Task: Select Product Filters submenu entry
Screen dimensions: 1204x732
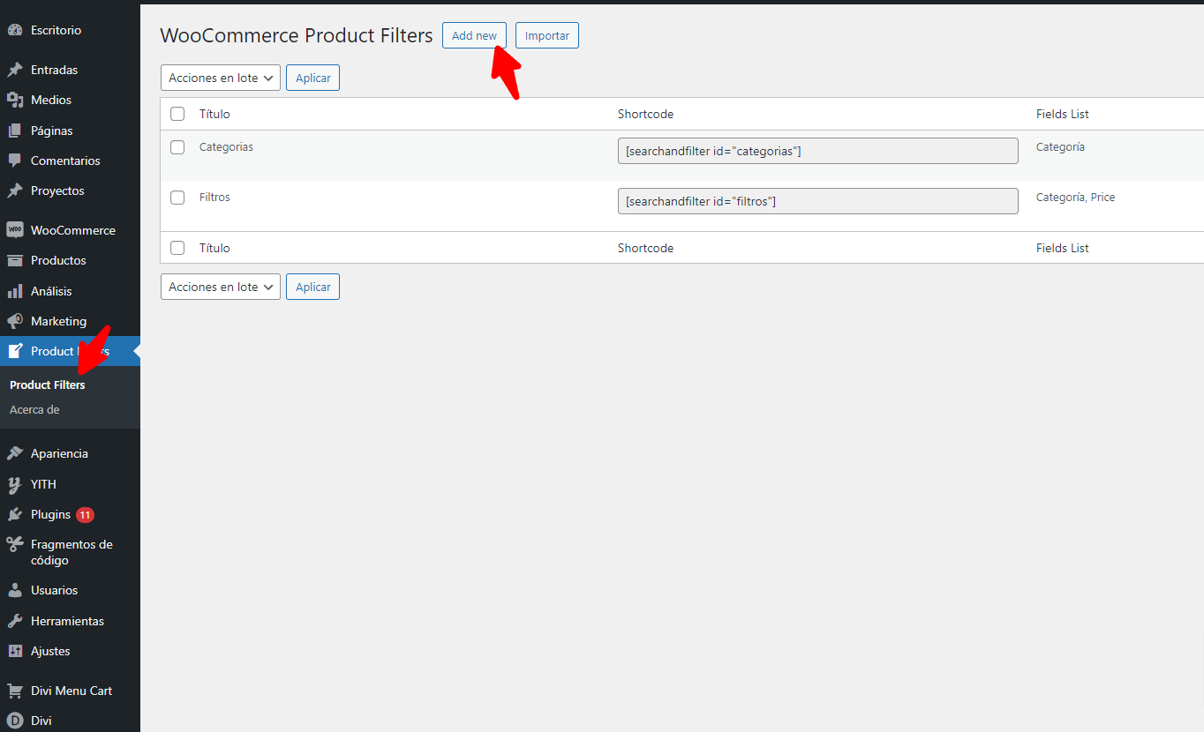Action: (x=48, y=385)
